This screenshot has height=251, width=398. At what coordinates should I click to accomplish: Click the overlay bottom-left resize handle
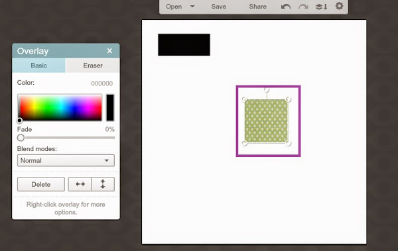click(x=244, y=143)
